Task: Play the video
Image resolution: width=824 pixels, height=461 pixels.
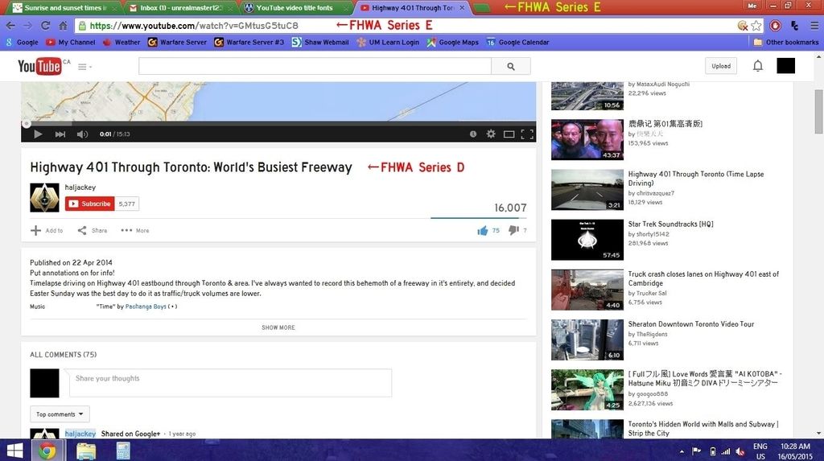Action: click(38, 134)
